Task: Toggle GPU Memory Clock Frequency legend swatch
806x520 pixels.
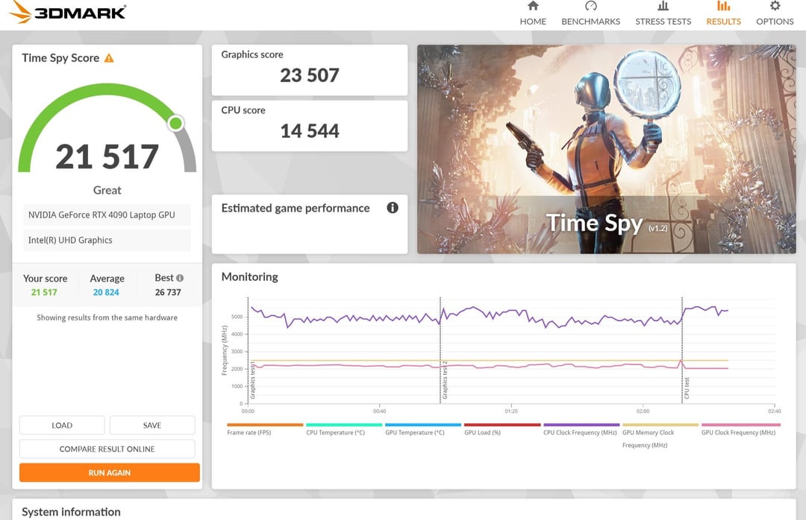Action: (x=660, y=425)
